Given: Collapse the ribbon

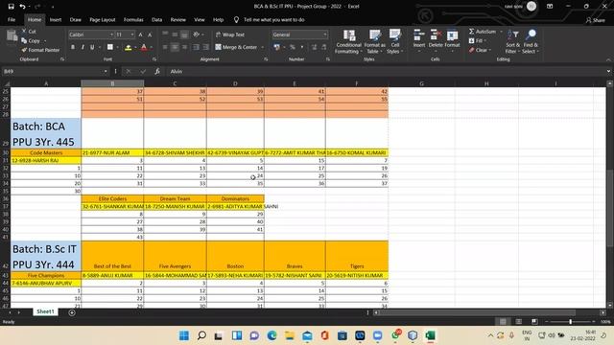Looking at the screenshot, I should tap(608, 59).
